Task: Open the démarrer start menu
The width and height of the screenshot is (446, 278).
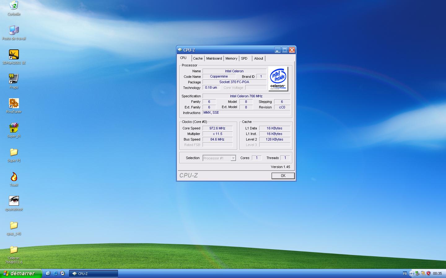Action: pos(20,273)
